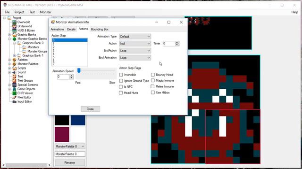Click the NES MAKER title bar icon
The image size is (302, 169).
point(5,5)
